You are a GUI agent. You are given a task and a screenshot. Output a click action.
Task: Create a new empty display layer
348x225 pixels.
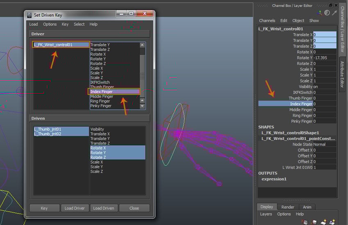click(x=323, y=222)
